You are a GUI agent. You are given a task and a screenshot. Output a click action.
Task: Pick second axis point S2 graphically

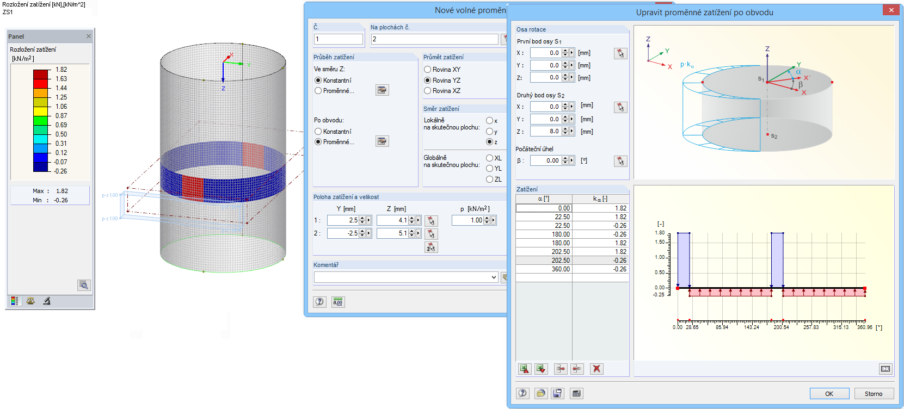(x=620, y=107)
